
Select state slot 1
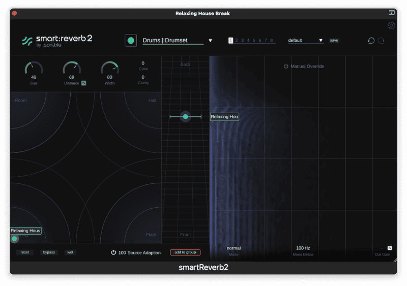230,41
